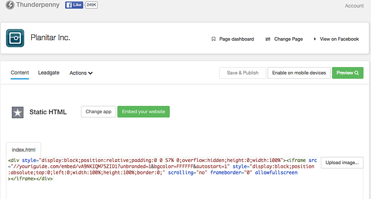The image size is (371, 199).
Task: Click the Upload image... button
Action: [342, 163]
